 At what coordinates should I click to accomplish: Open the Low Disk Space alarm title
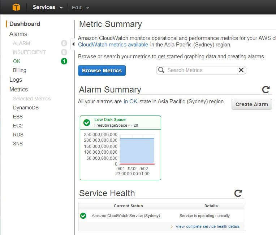point(110,119)
